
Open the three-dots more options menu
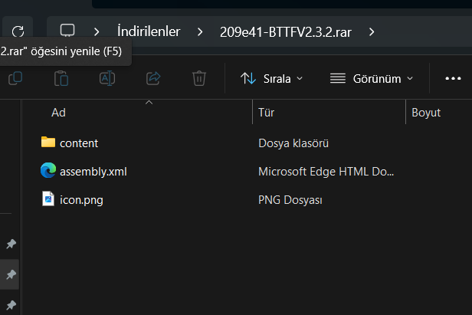(453, 78)
